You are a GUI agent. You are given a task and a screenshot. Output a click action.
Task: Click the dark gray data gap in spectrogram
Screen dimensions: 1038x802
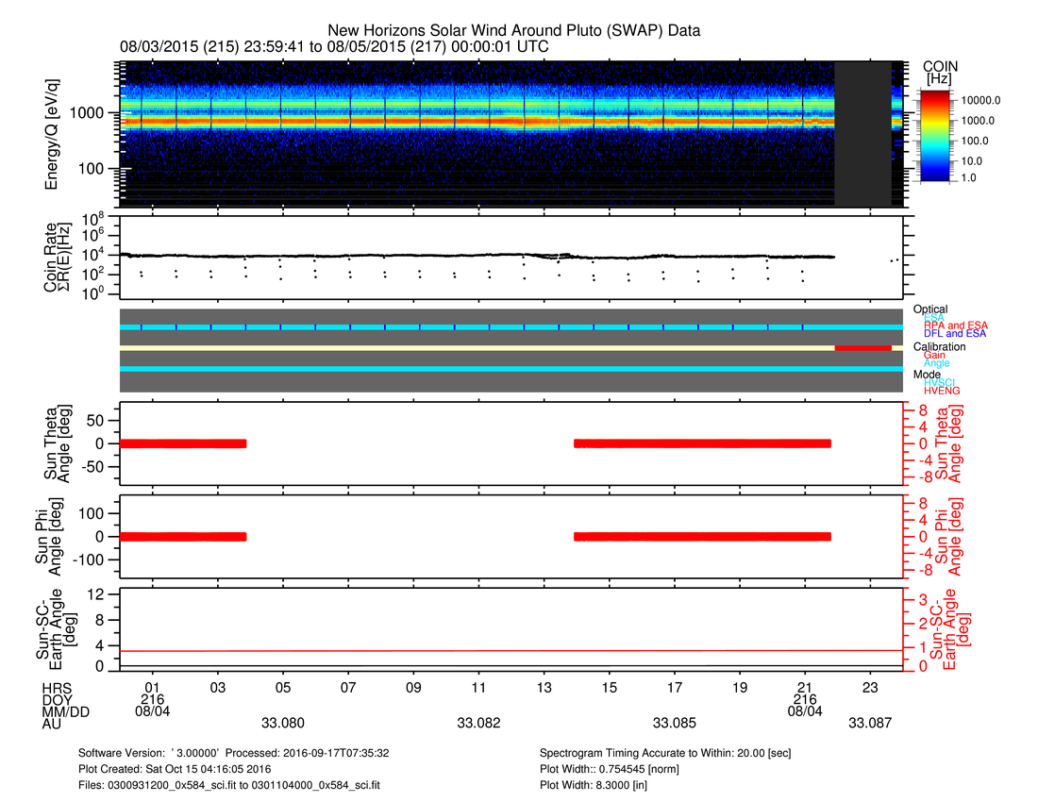pos(863,134)
